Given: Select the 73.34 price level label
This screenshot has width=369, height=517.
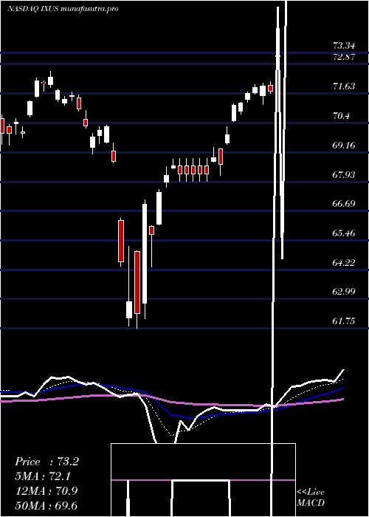Looking at the screenshot, I should 344,45.
